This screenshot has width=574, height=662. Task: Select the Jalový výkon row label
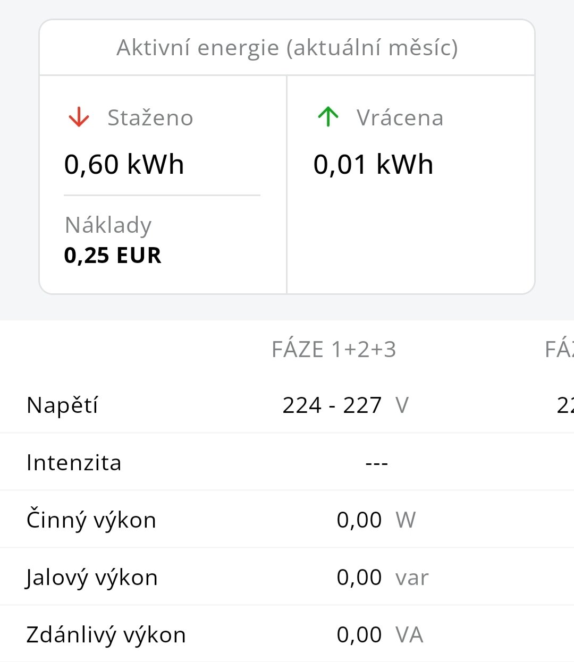[x=91, y=578]
